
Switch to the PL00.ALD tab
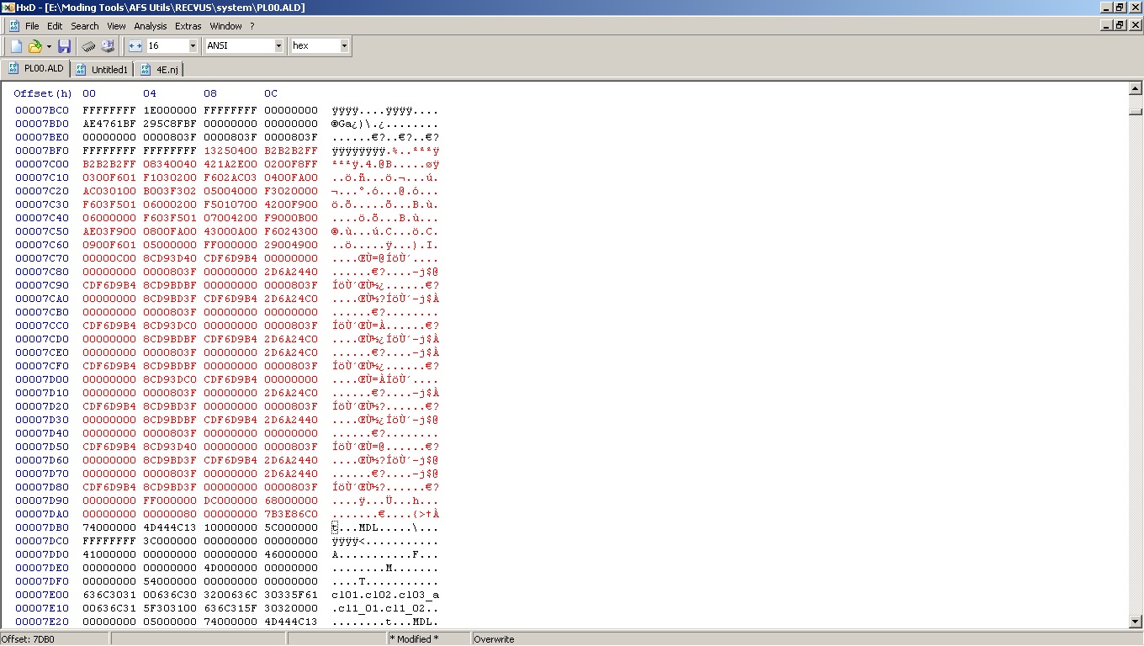36,69
